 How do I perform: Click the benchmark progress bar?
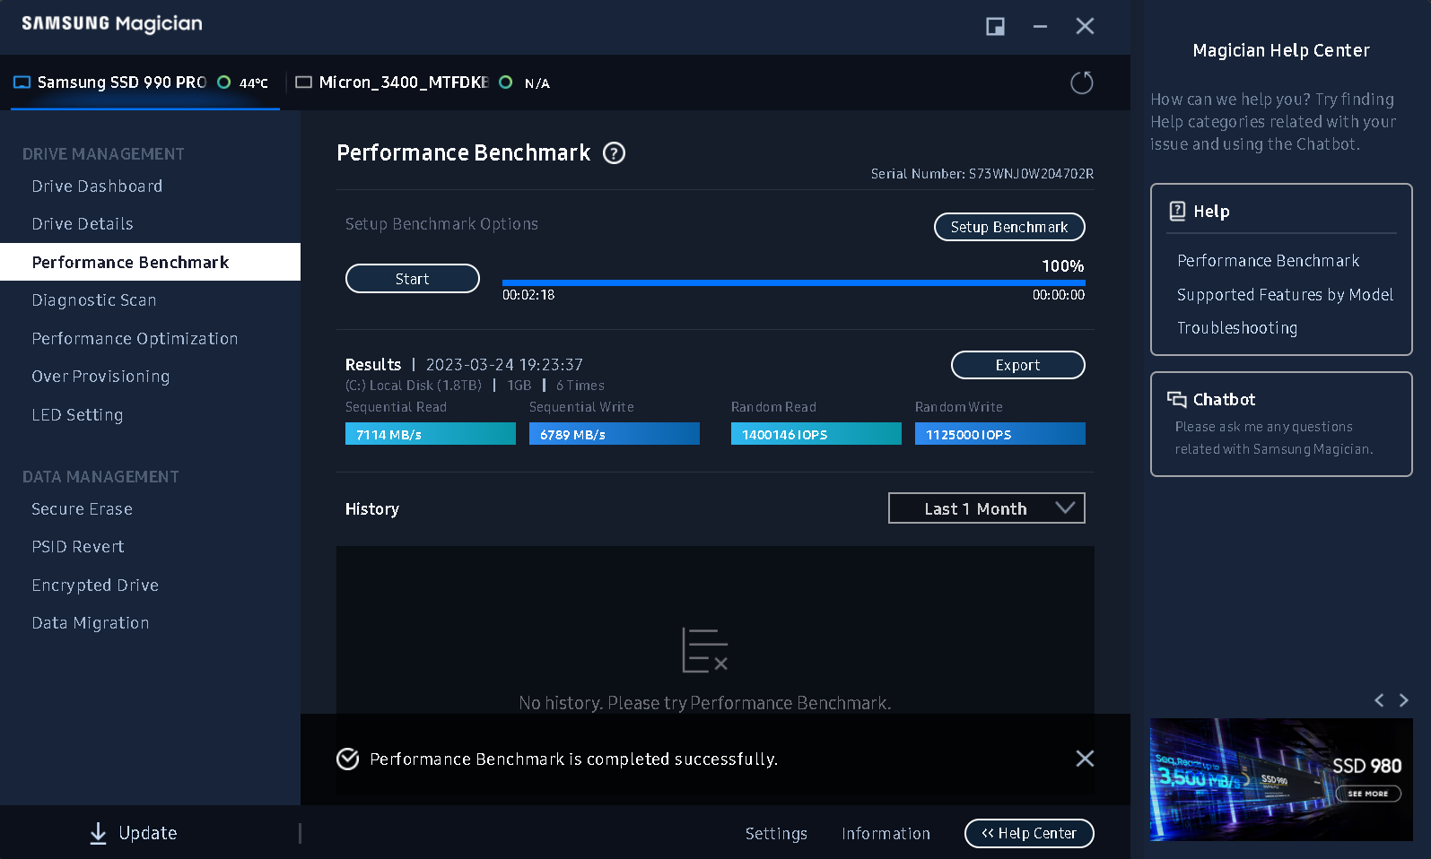(x=793, y=282)
